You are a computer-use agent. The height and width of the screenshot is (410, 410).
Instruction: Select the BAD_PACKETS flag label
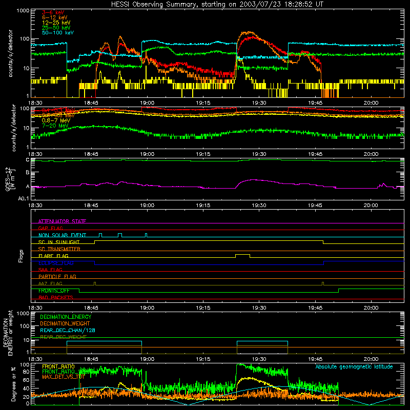(56, 298)
